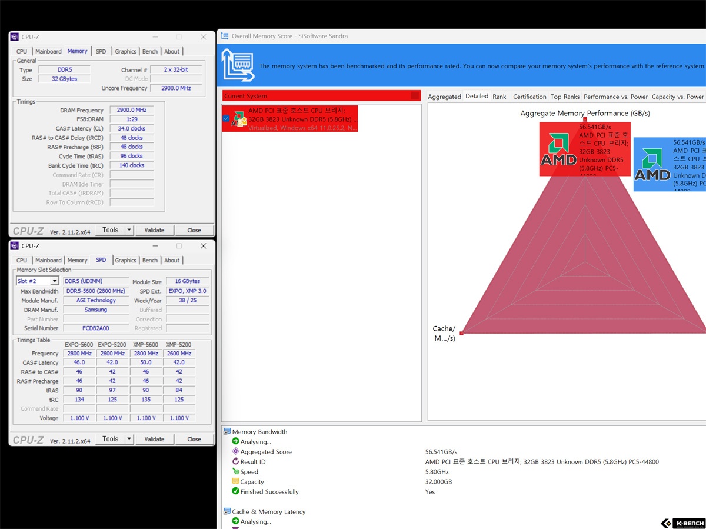The width and height of the screenshot is (706, 529).
Task: Click the AMD logo on the blue chart label
Action: pyautogui.click(x=652, y=164)
